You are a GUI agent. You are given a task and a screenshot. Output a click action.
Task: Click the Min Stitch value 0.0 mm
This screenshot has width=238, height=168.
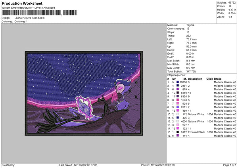[x=191, y=64]
